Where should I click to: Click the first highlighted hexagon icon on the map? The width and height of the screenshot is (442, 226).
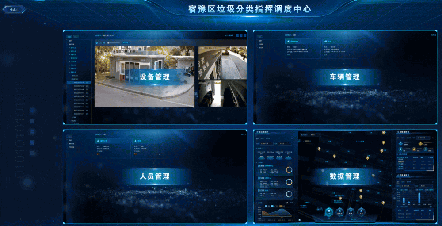coord(328,213)
